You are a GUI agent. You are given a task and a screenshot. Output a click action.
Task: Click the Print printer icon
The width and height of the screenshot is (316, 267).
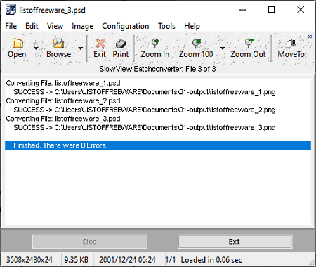[x=121, y=44]
